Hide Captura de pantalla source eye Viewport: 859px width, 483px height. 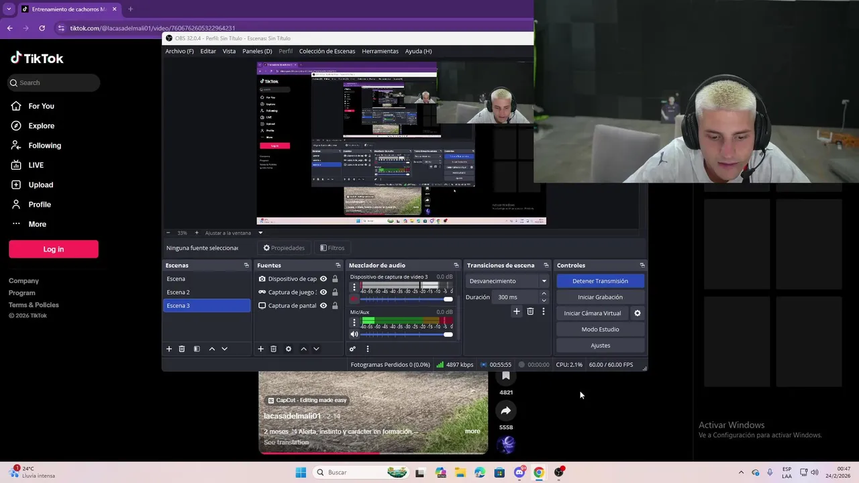point(323,306)
